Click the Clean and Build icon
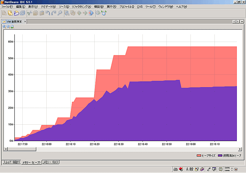246x173 pixels. pyautogui.click(x=73, y=13)
